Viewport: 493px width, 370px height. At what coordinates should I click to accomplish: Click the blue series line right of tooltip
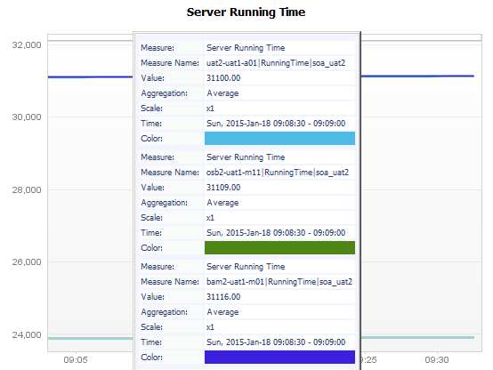417,76
